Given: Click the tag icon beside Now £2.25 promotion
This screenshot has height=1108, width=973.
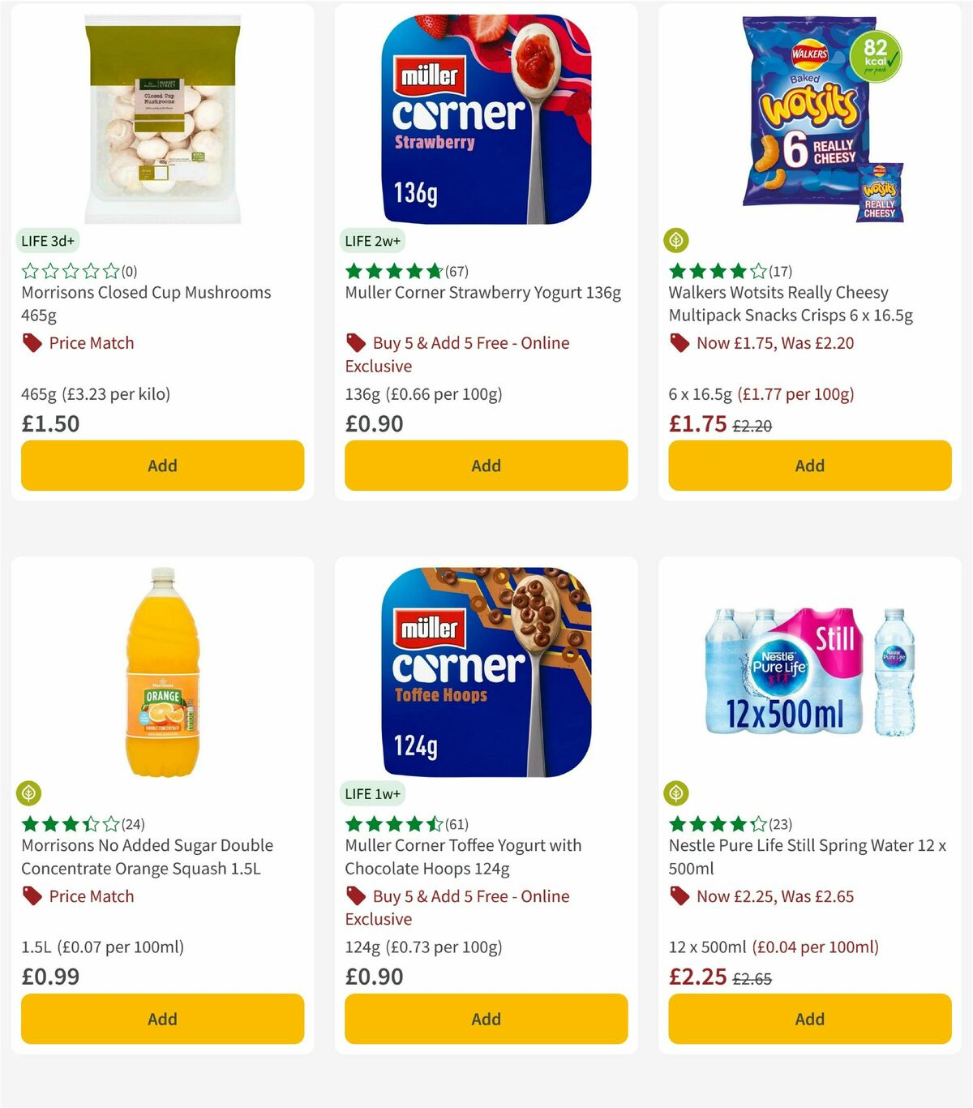Looking at the screenshot, I should (x=679, y=895).
